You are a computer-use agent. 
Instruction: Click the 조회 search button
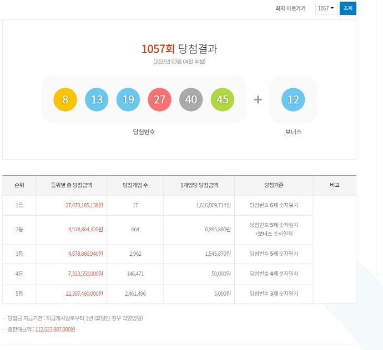348,8
